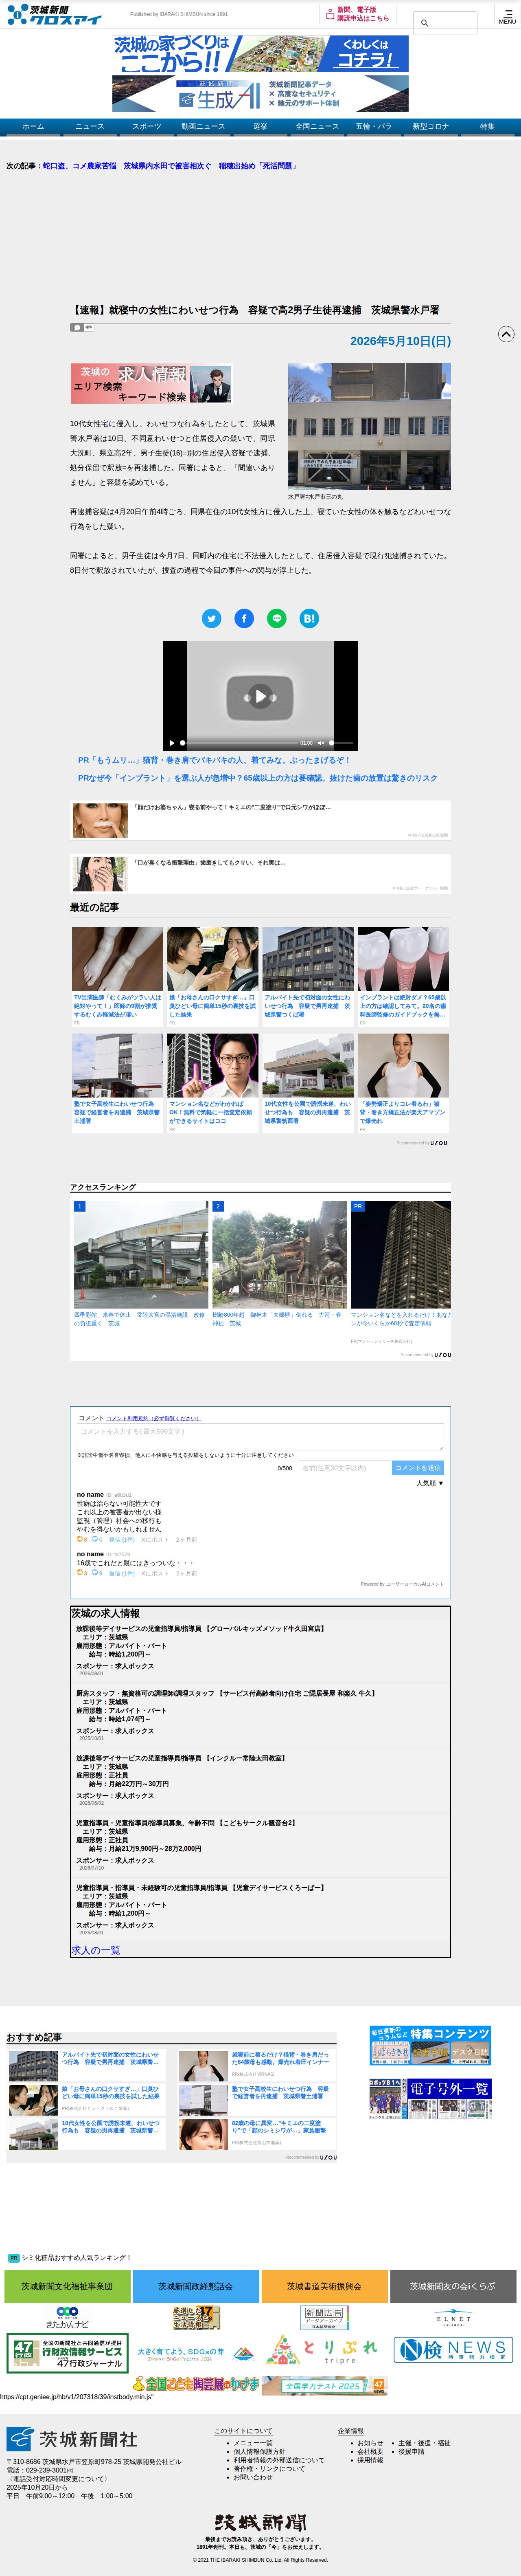Click the Ibaraki Shimbun Cross Eye logo
Viewport: 521px width, 2576px height.
click(55, 14)
